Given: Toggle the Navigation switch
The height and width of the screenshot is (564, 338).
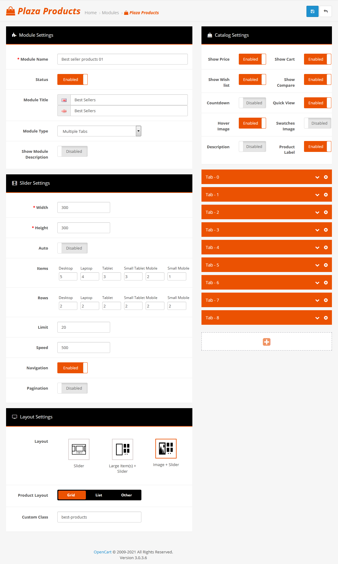Looking at the screenshot, I should [73, 368].
